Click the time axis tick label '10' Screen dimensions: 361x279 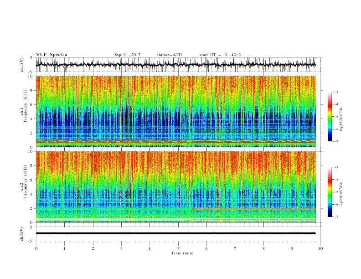pos(320,248)
